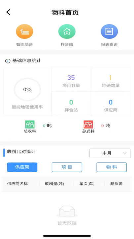Tap the 收料量(吨) column header
Viewport: 134px width, 239px height.
tap(55, 184)
